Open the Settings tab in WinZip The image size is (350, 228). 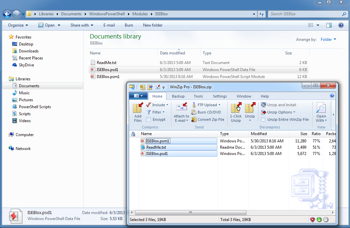(x=220, y=96)
